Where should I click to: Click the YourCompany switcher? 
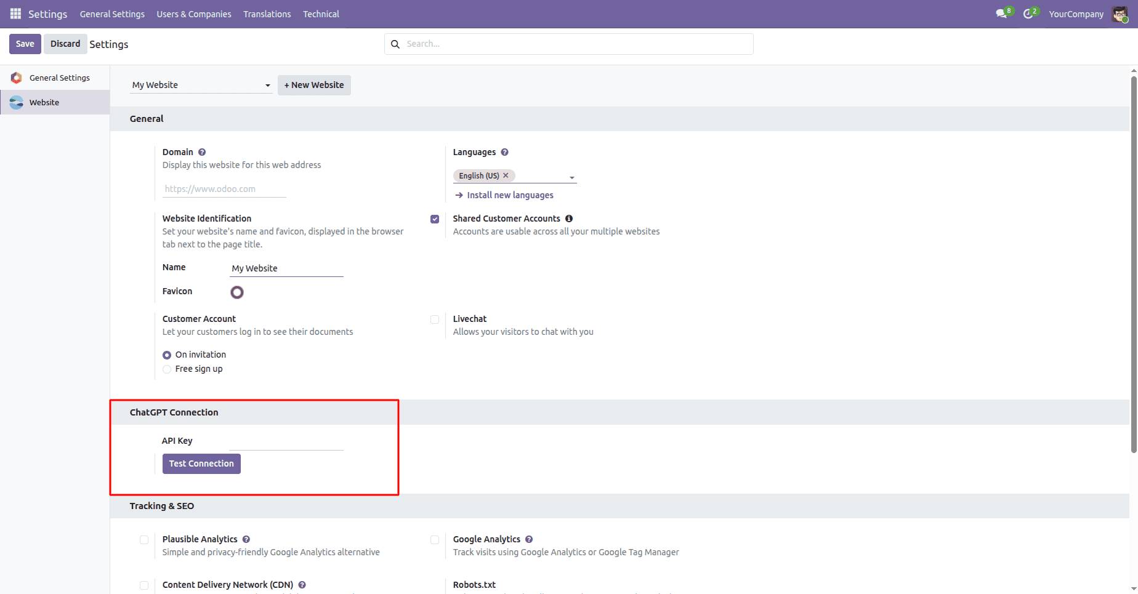click(x=1076, y=14)
